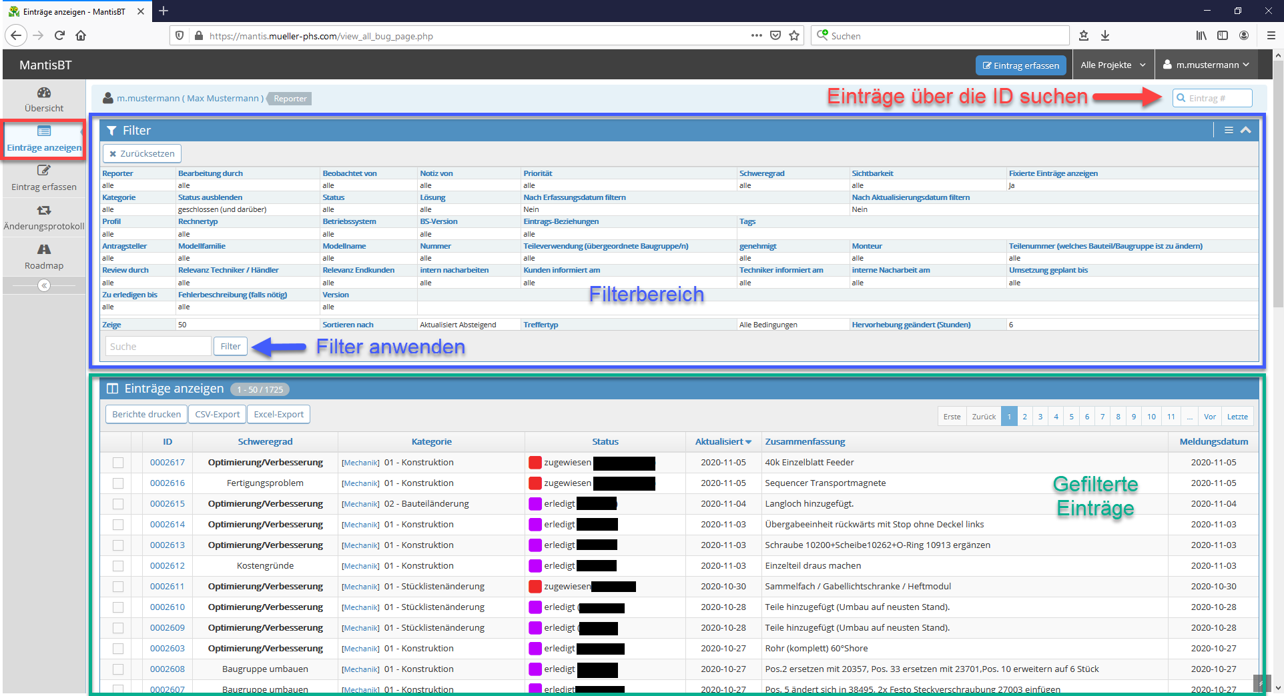Image resolution: width=1284 pixels, height=696 pixels.
Task: Select the checkbox for entry 0002615
Action: point(118,504)
